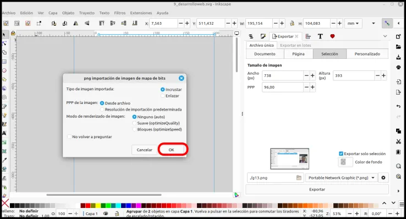Open the Color de fondo swatch

point(345,162)
